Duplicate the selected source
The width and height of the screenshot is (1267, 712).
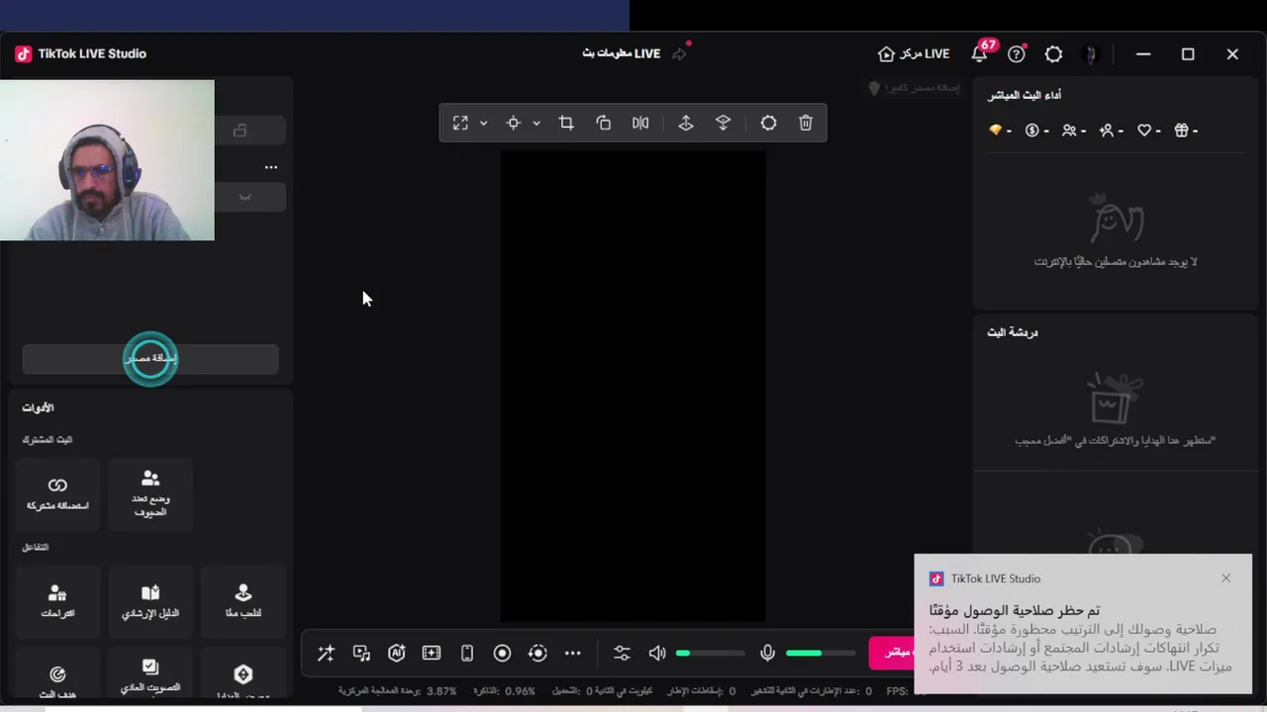(x=604, y=123)
